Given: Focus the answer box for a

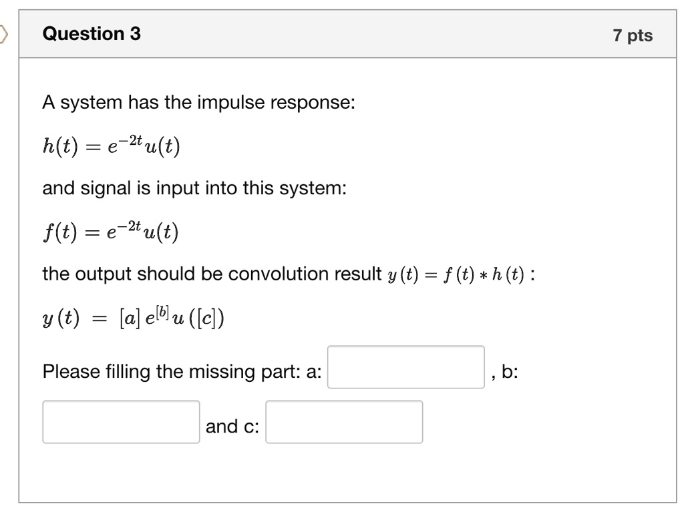Looking at the screenshot, I should 405,367.
